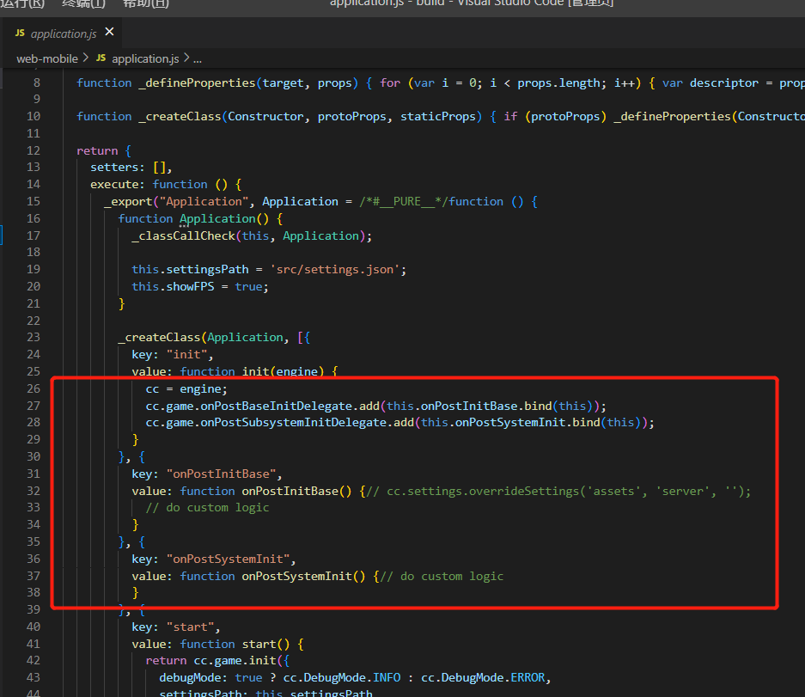The image size is (805, 697).
Task: Click line number 23 in the gutter
Action: (34, 338)
